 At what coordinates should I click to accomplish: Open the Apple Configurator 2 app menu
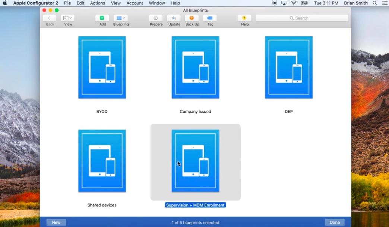coord(36,3)
